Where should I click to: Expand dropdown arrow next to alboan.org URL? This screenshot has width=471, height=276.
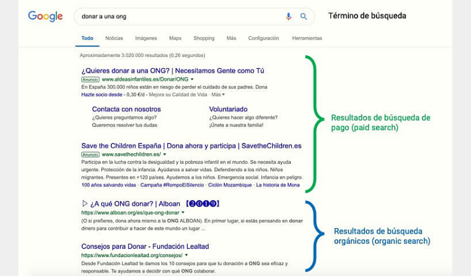(x=183, y=213)
